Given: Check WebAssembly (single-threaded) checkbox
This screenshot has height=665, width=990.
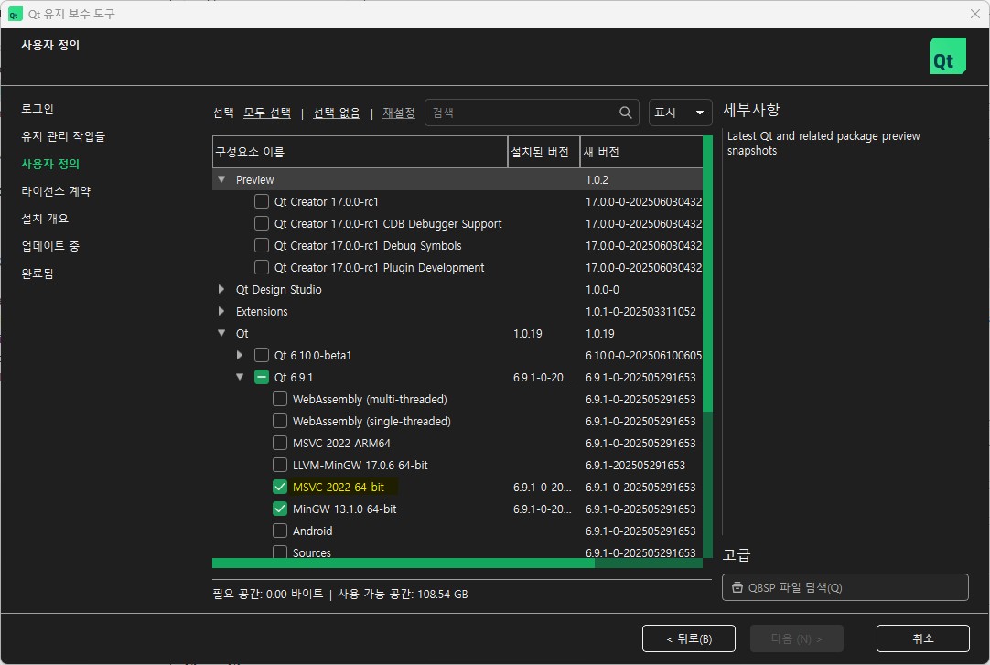Looking at the screenshot, I should pos(280,421).
